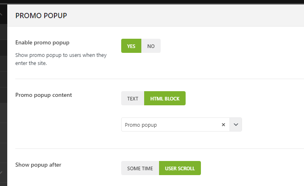Click the "Show popup after" label
This screenshot has width=304, height=186.
[38, 165]
